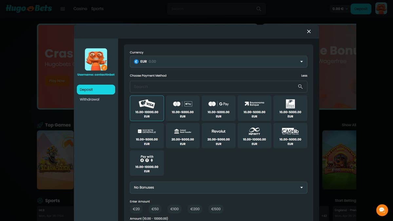Screen dimensions: 393x221
Task: Click the Start Betting link
Action: click(345, 200)
